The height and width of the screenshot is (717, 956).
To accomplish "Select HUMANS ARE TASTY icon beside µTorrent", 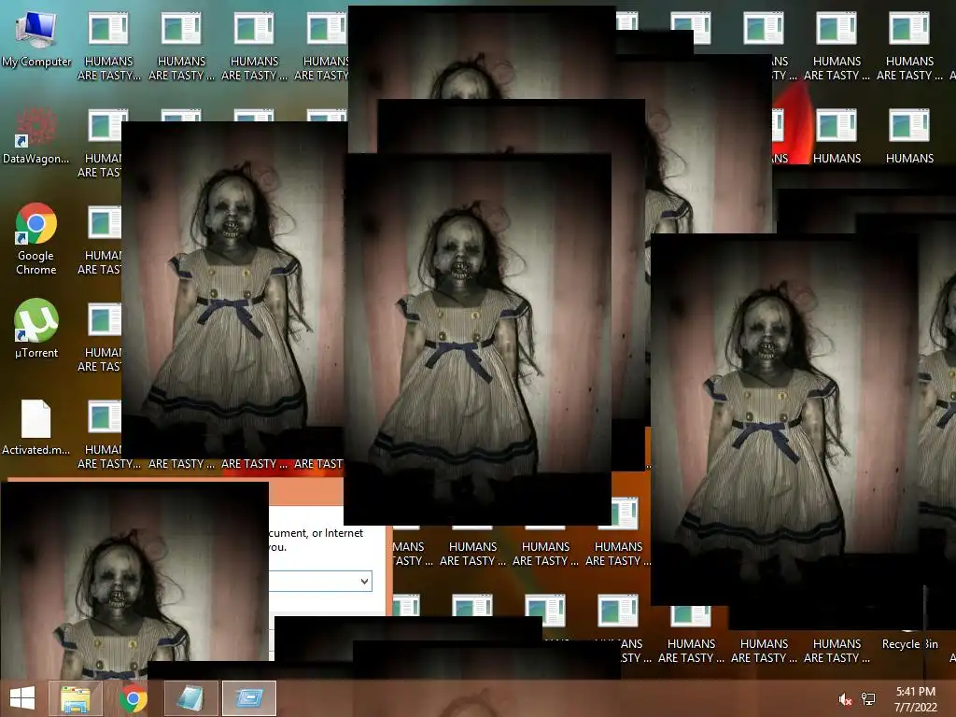I will point(100,338).
